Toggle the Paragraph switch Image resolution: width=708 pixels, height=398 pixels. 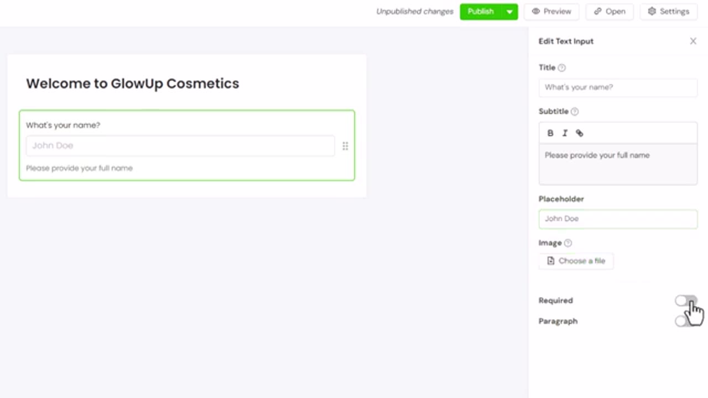click(685, 321)
